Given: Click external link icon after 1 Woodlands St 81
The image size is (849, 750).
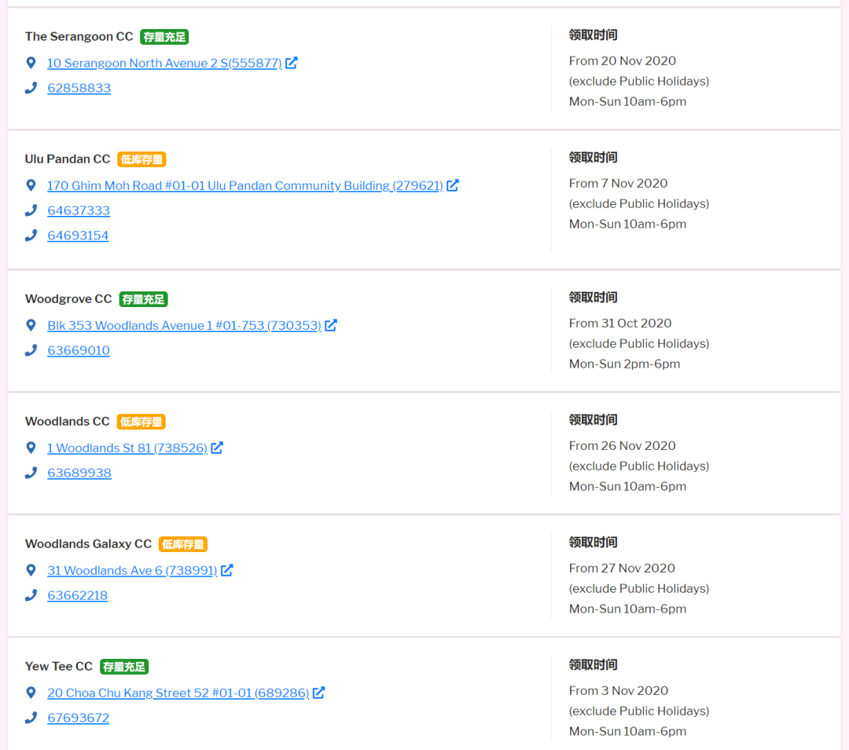Looking at the screenshot, I should [217, 448].
